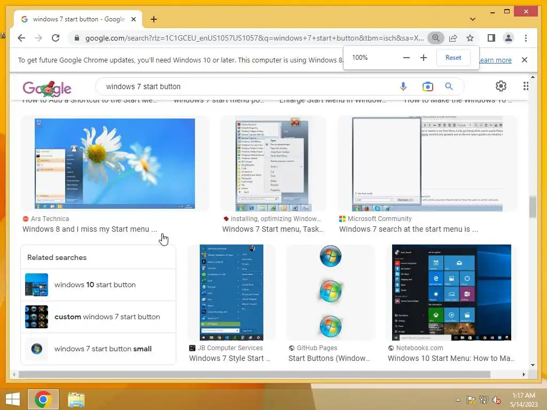
Task: Open the taskbar clock and date
Action: [524, 400]
